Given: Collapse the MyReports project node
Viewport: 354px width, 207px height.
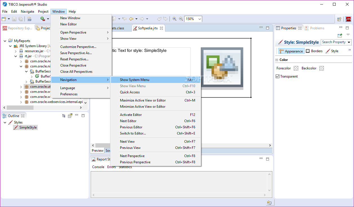Looking at the screenshot, I should 5,41.
